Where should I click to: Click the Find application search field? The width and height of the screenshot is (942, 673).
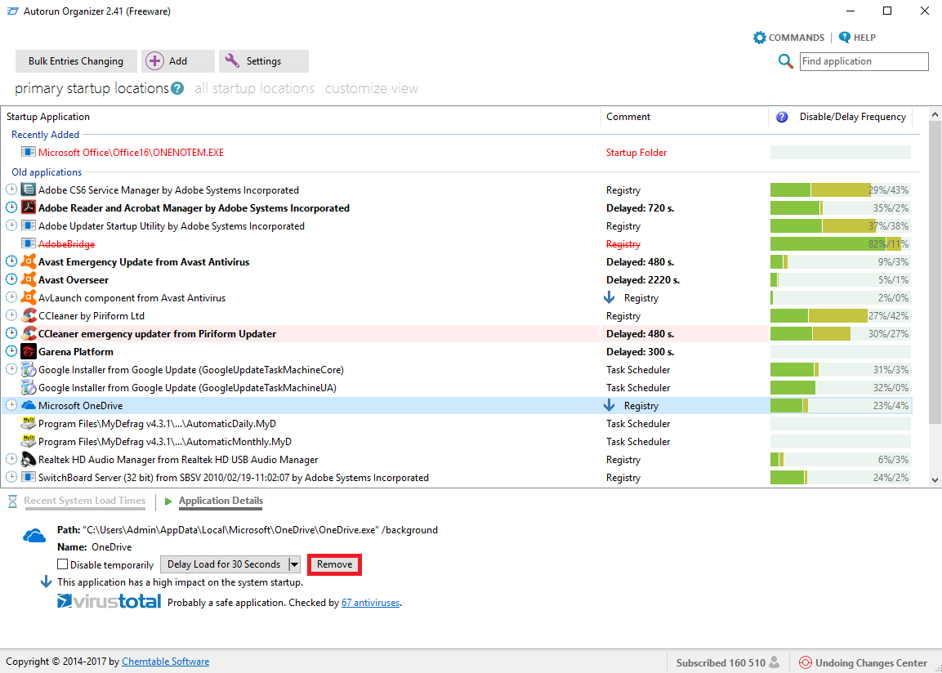[x=864, y=61]
